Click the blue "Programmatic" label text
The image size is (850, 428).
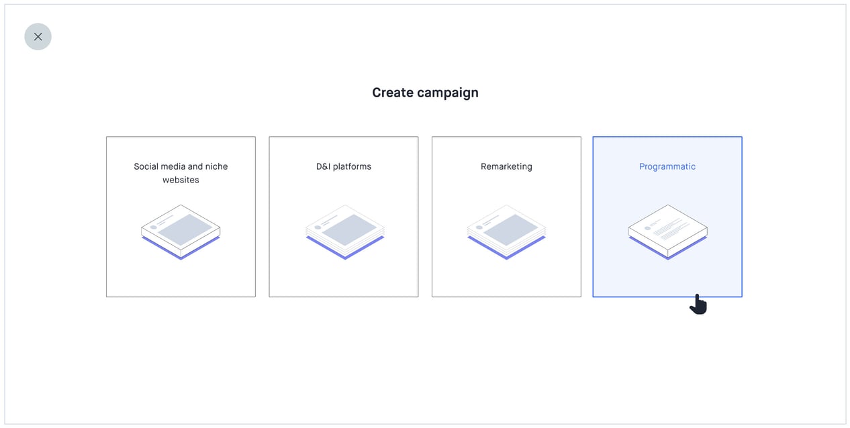[x=667, y=166]
